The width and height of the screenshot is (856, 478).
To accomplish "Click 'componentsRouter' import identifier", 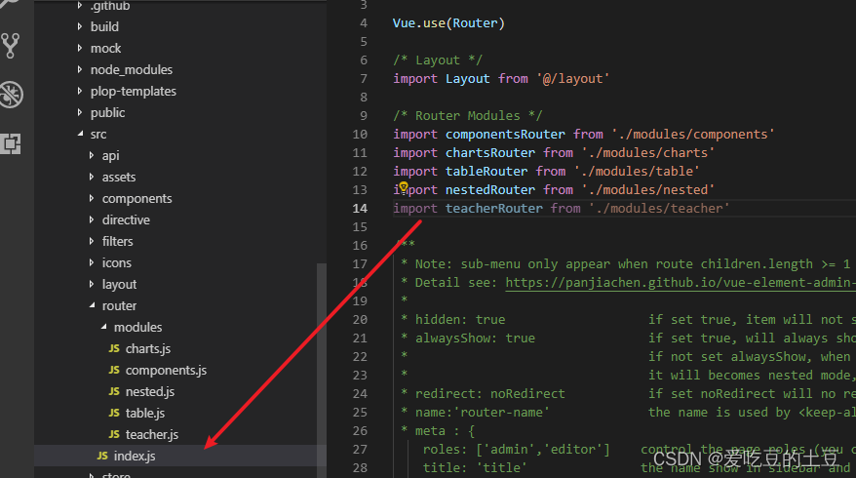I will coord(505,134).
